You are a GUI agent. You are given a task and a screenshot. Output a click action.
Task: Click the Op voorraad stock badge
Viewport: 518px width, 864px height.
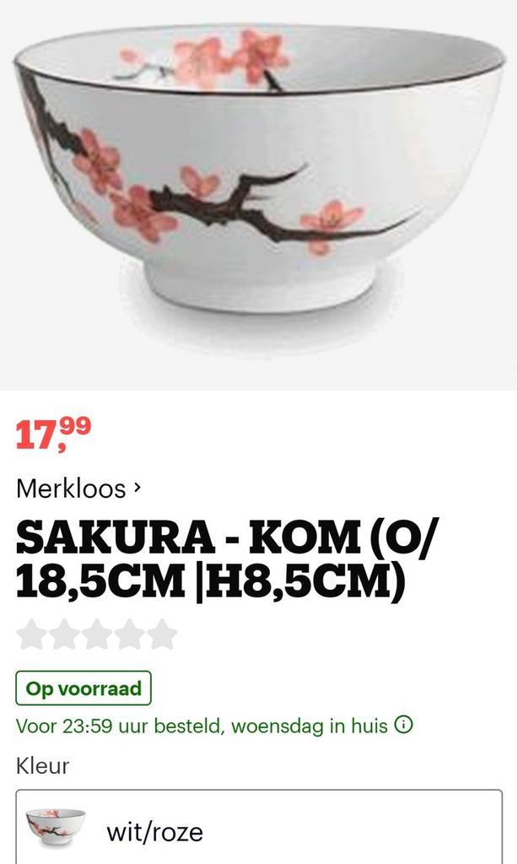tap(84, 688)
